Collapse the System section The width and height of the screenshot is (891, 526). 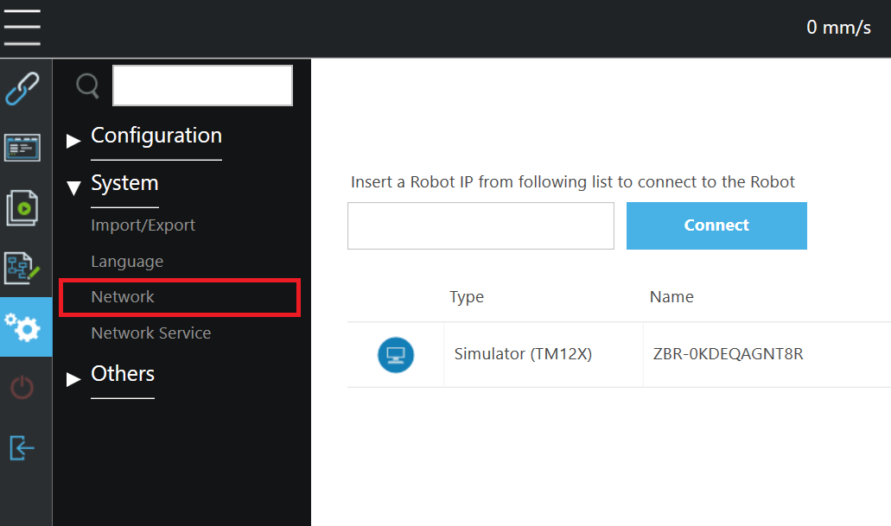[124, 183]
